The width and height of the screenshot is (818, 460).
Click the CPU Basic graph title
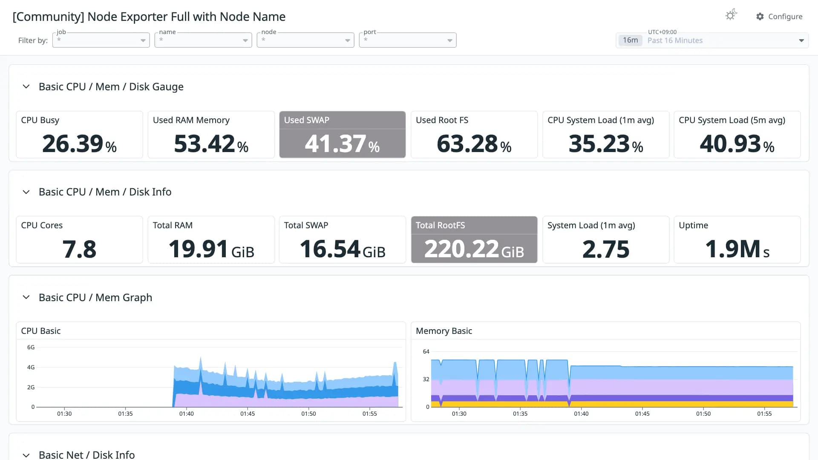pyautogui.click(x=41, y=331)
